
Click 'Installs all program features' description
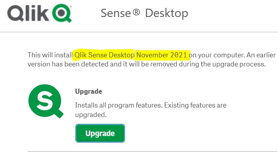(119, 105)
